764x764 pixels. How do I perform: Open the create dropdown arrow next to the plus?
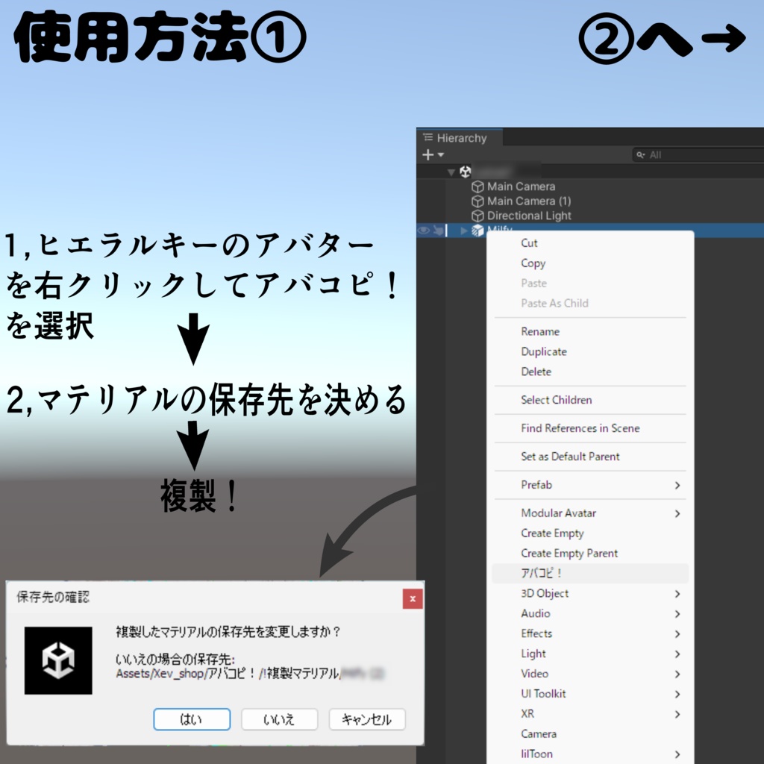(x=439, y=155)
